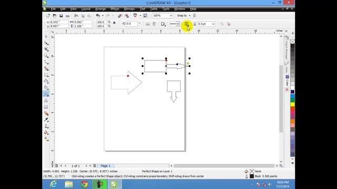This screenshot has width=337, height=189.
Task: Select the Shape edit tool
Action: 46,43
